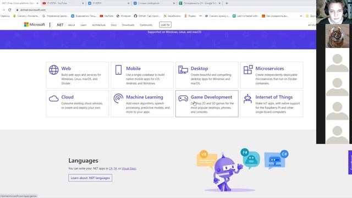Close the Google Sheets browser tab

pos(219,3)
